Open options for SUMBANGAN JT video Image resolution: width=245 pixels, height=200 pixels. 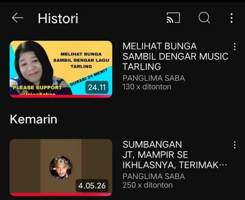click(234, 145)
